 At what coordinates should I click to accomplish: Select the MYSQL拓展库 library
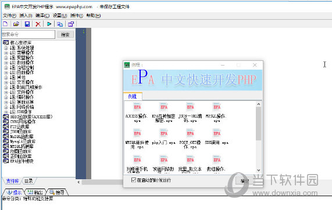point(19,146)
